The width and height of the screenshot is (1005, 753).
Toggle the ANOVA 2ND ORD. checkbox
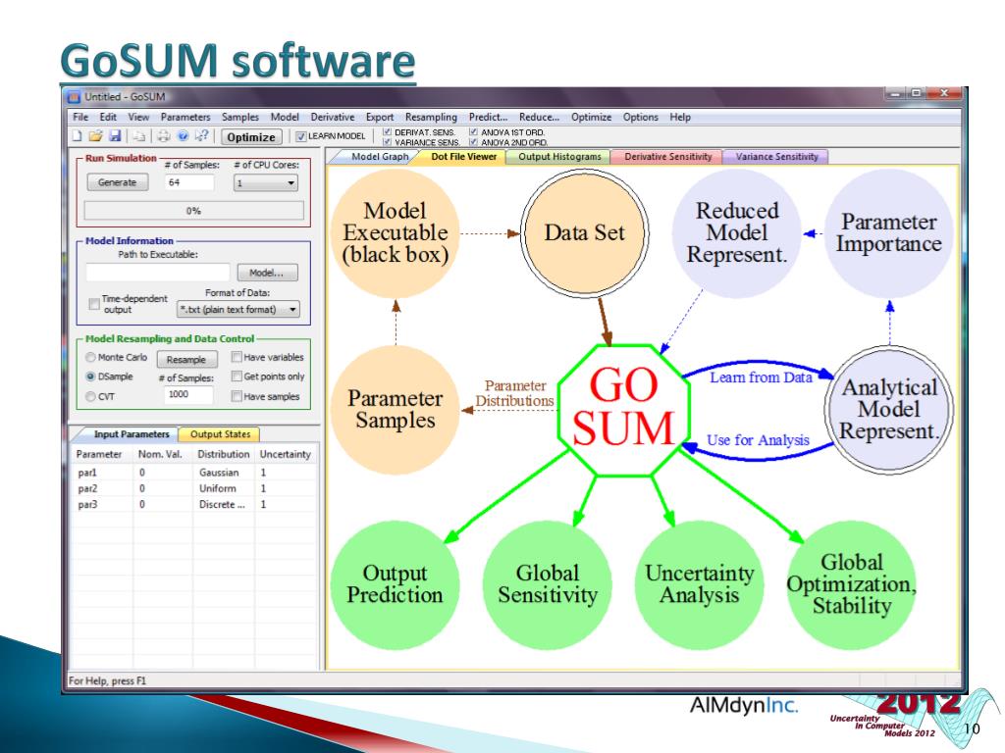(x=474, y=142)
